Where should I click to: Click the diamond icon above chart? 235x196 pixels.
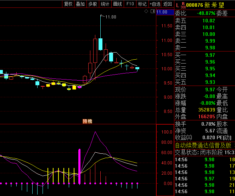point(146,12)
